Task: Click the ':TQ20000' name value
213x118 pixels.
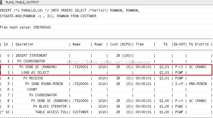Action: pyautogui.click(x=81, y=84)
